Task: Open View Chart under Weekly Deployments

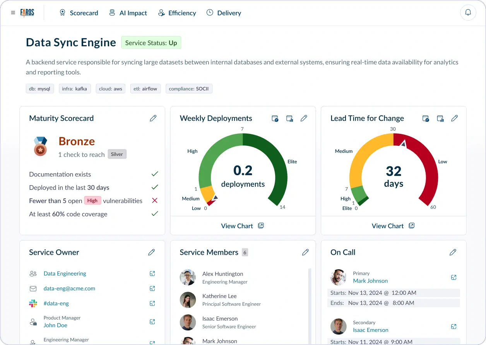Action: 243,226
